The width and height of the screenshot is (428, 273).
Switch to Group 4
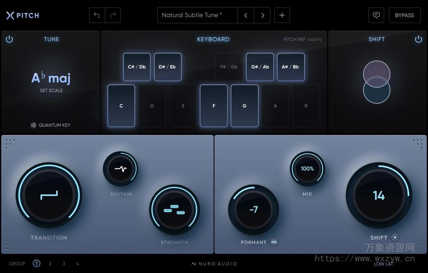pyautogui.click(x=77, y=263)
